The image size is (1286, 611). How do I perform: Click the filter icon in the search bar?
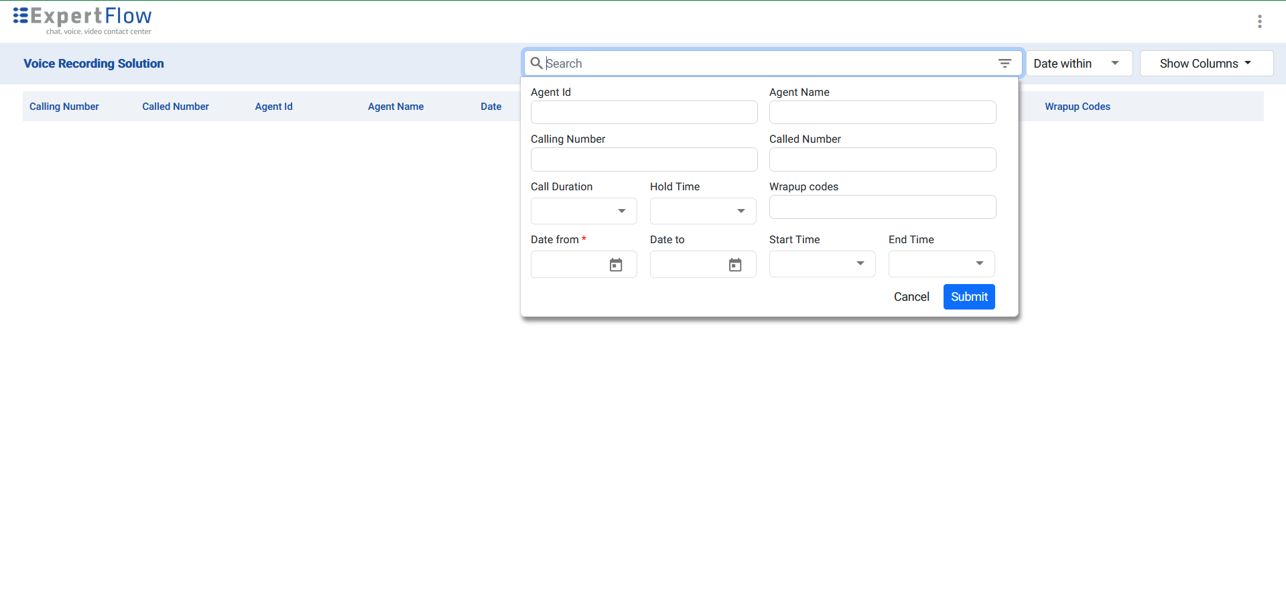point(1005,63)
